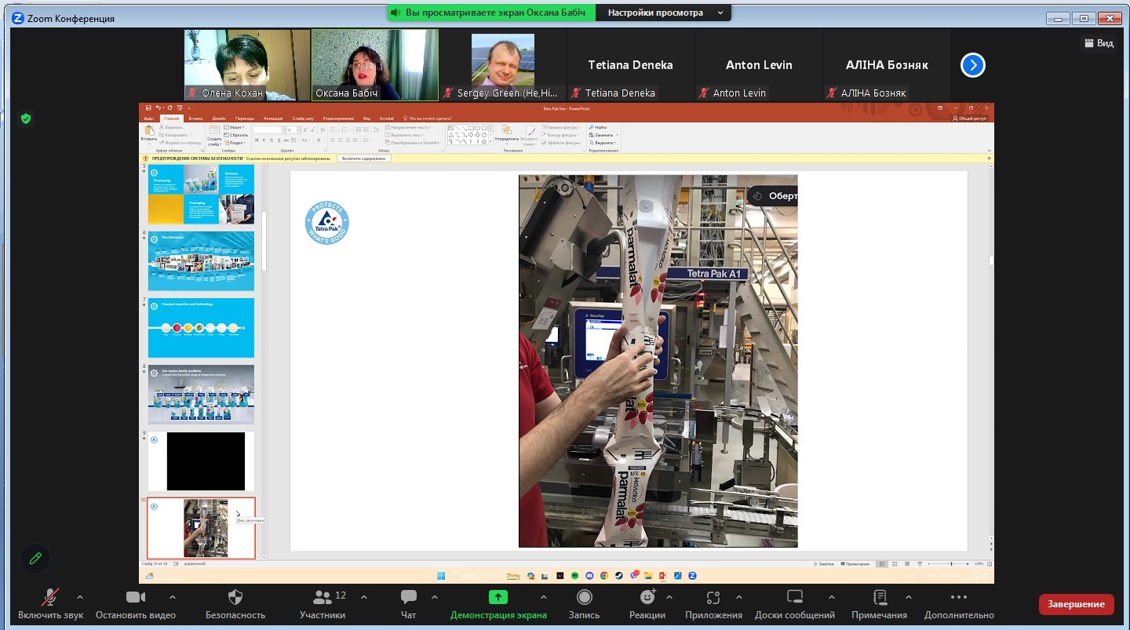
Task: Expand audio options arrow beside Включить звук
Action: pos(79,597)
